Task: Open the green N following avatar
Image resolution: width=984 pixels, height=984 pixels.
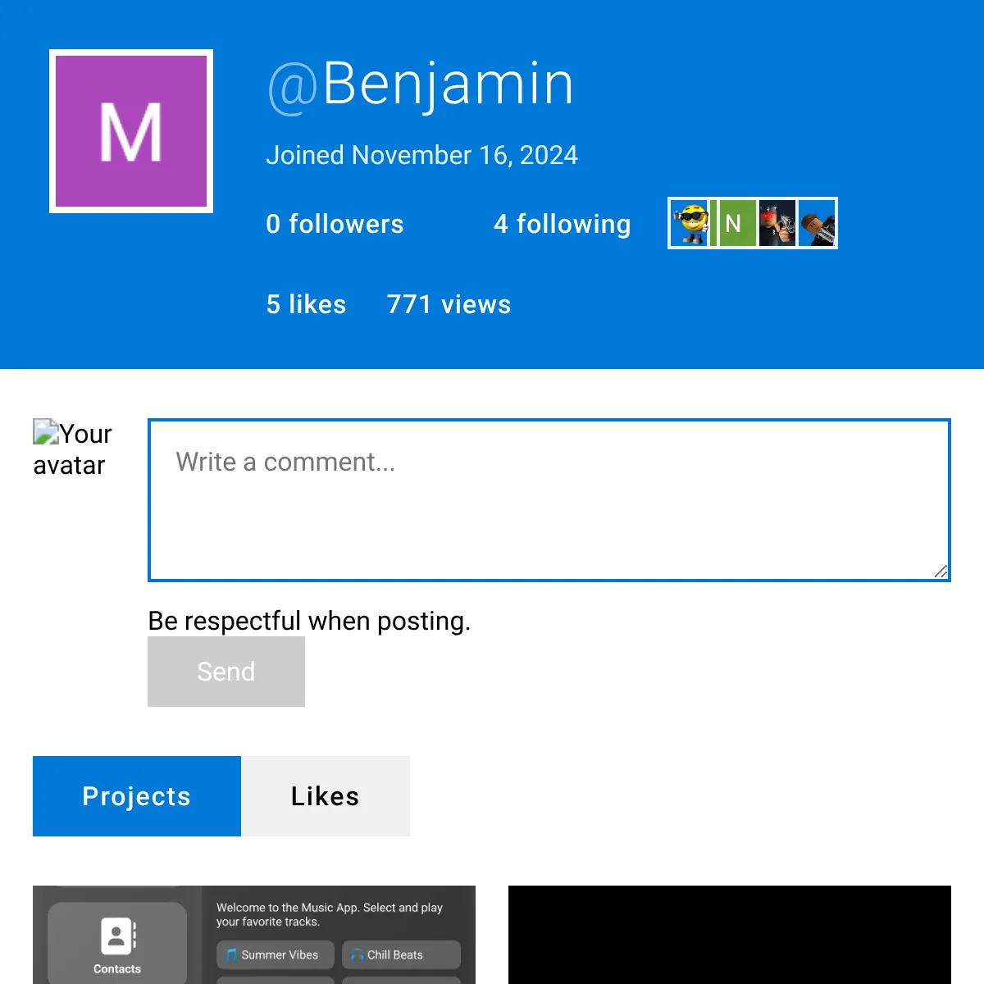Action: point(733,223)
